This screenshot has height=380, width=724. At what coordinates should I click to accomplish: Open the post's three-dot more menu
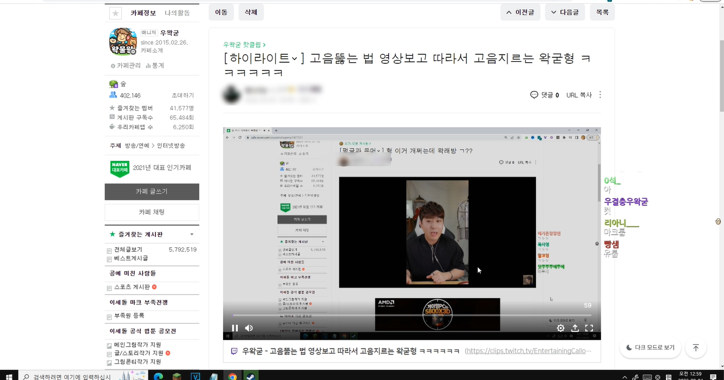[600, 95]
